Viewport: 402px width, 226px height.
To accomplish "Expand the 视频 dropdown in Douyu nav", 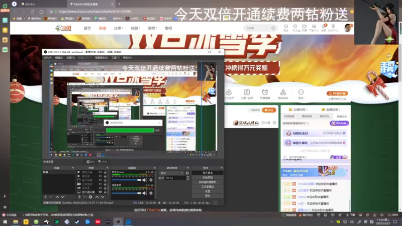I will pos(135,28).
